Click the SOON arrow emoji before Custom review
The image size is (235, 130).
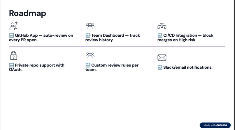88,65
